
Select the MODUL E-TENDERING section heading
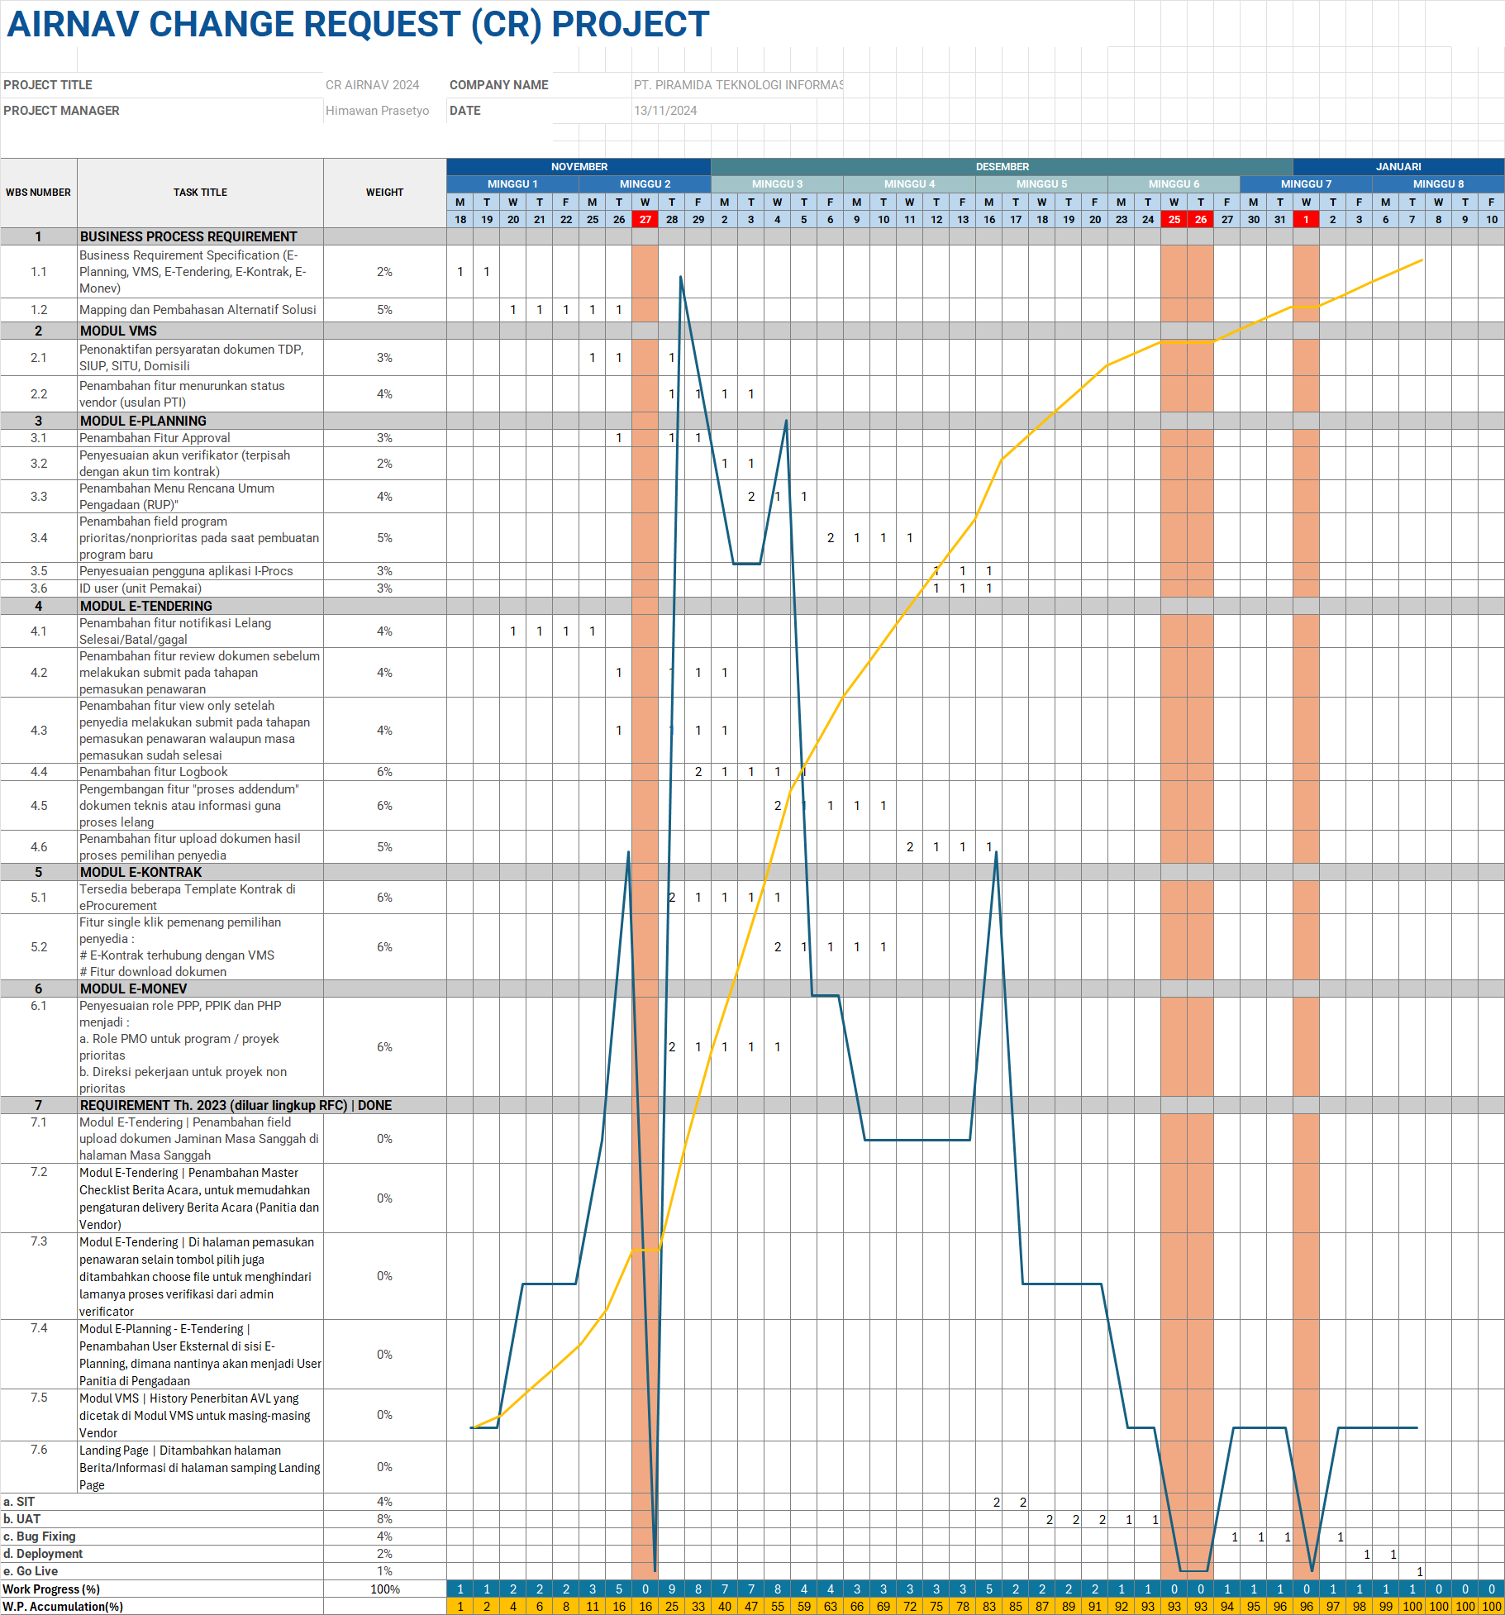click(145, 606)
